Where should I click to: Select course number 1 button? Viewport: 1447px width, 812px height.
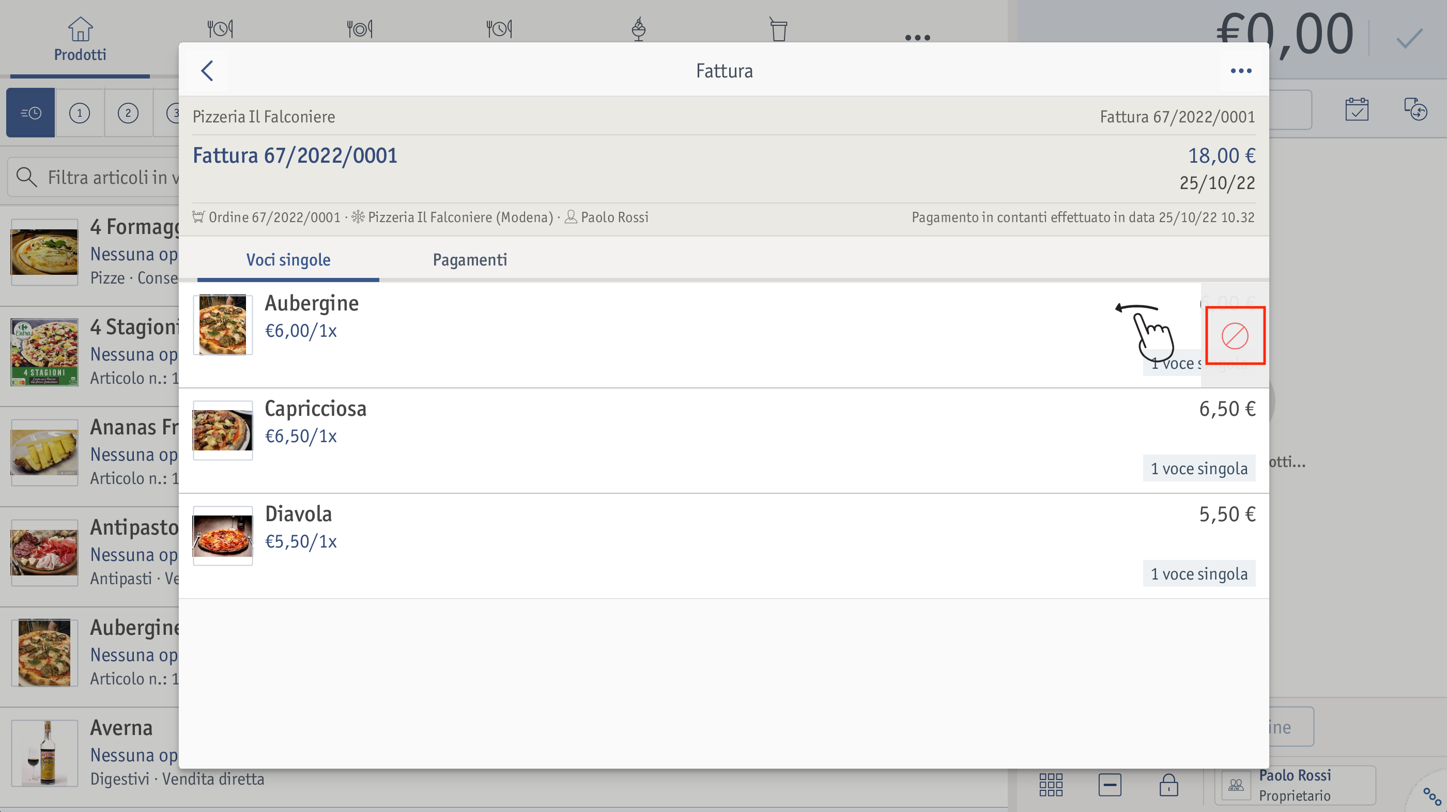80,113
